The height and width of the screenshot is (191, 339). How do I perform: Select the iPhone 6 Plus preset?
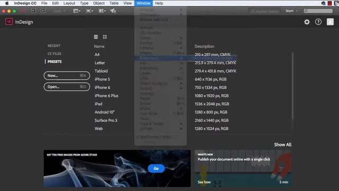[x=106, y=95]
